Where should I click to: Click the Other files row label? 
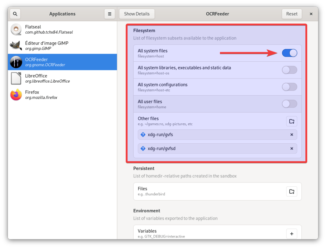pyautogui.click(x=148, y=119)
